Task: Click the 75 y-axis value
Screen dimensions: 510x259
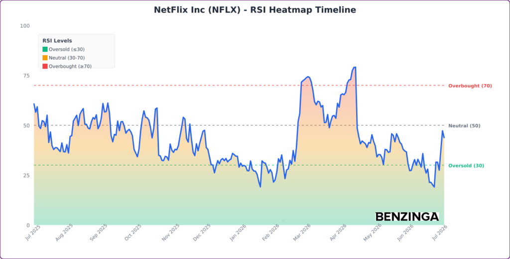Action: point(26,76)
